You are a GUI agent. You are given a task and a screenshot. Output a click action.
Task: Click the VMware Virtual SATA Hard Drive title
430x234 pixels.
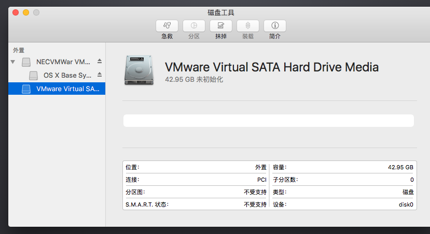click(x=271, y=67)
